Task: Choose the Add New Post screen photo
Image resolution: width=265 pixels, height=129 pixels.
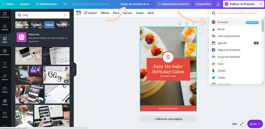Action: pos(56,56)
